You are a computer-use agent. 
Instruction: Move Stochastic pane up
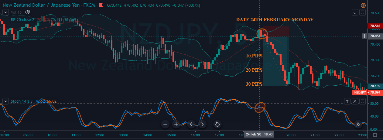pos(347,101)
